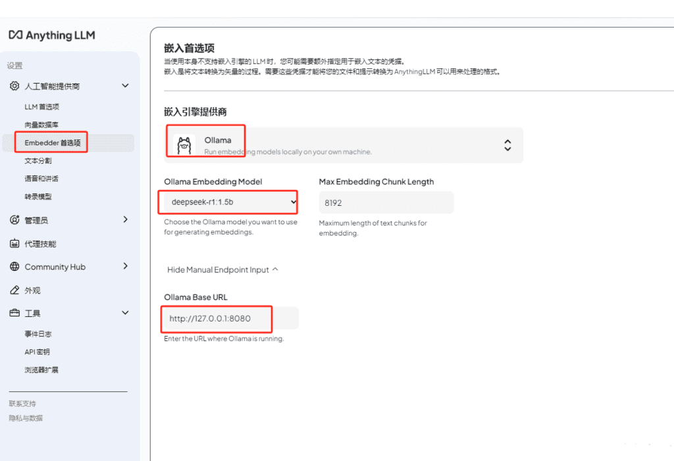
Task: Click the 代理技能 robot icon
Action: tap(14, 244)
